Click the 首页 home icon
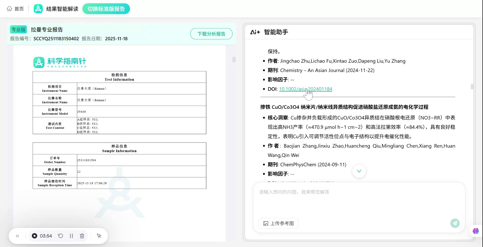 point(9,8)
